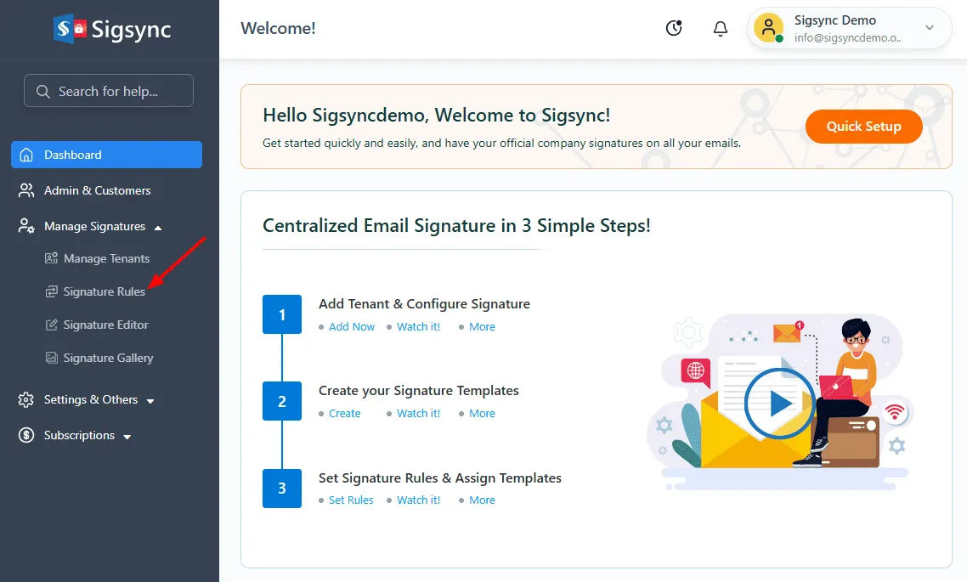Play the intro video illustration
This screenshot has width=967, height=582.
779,404
